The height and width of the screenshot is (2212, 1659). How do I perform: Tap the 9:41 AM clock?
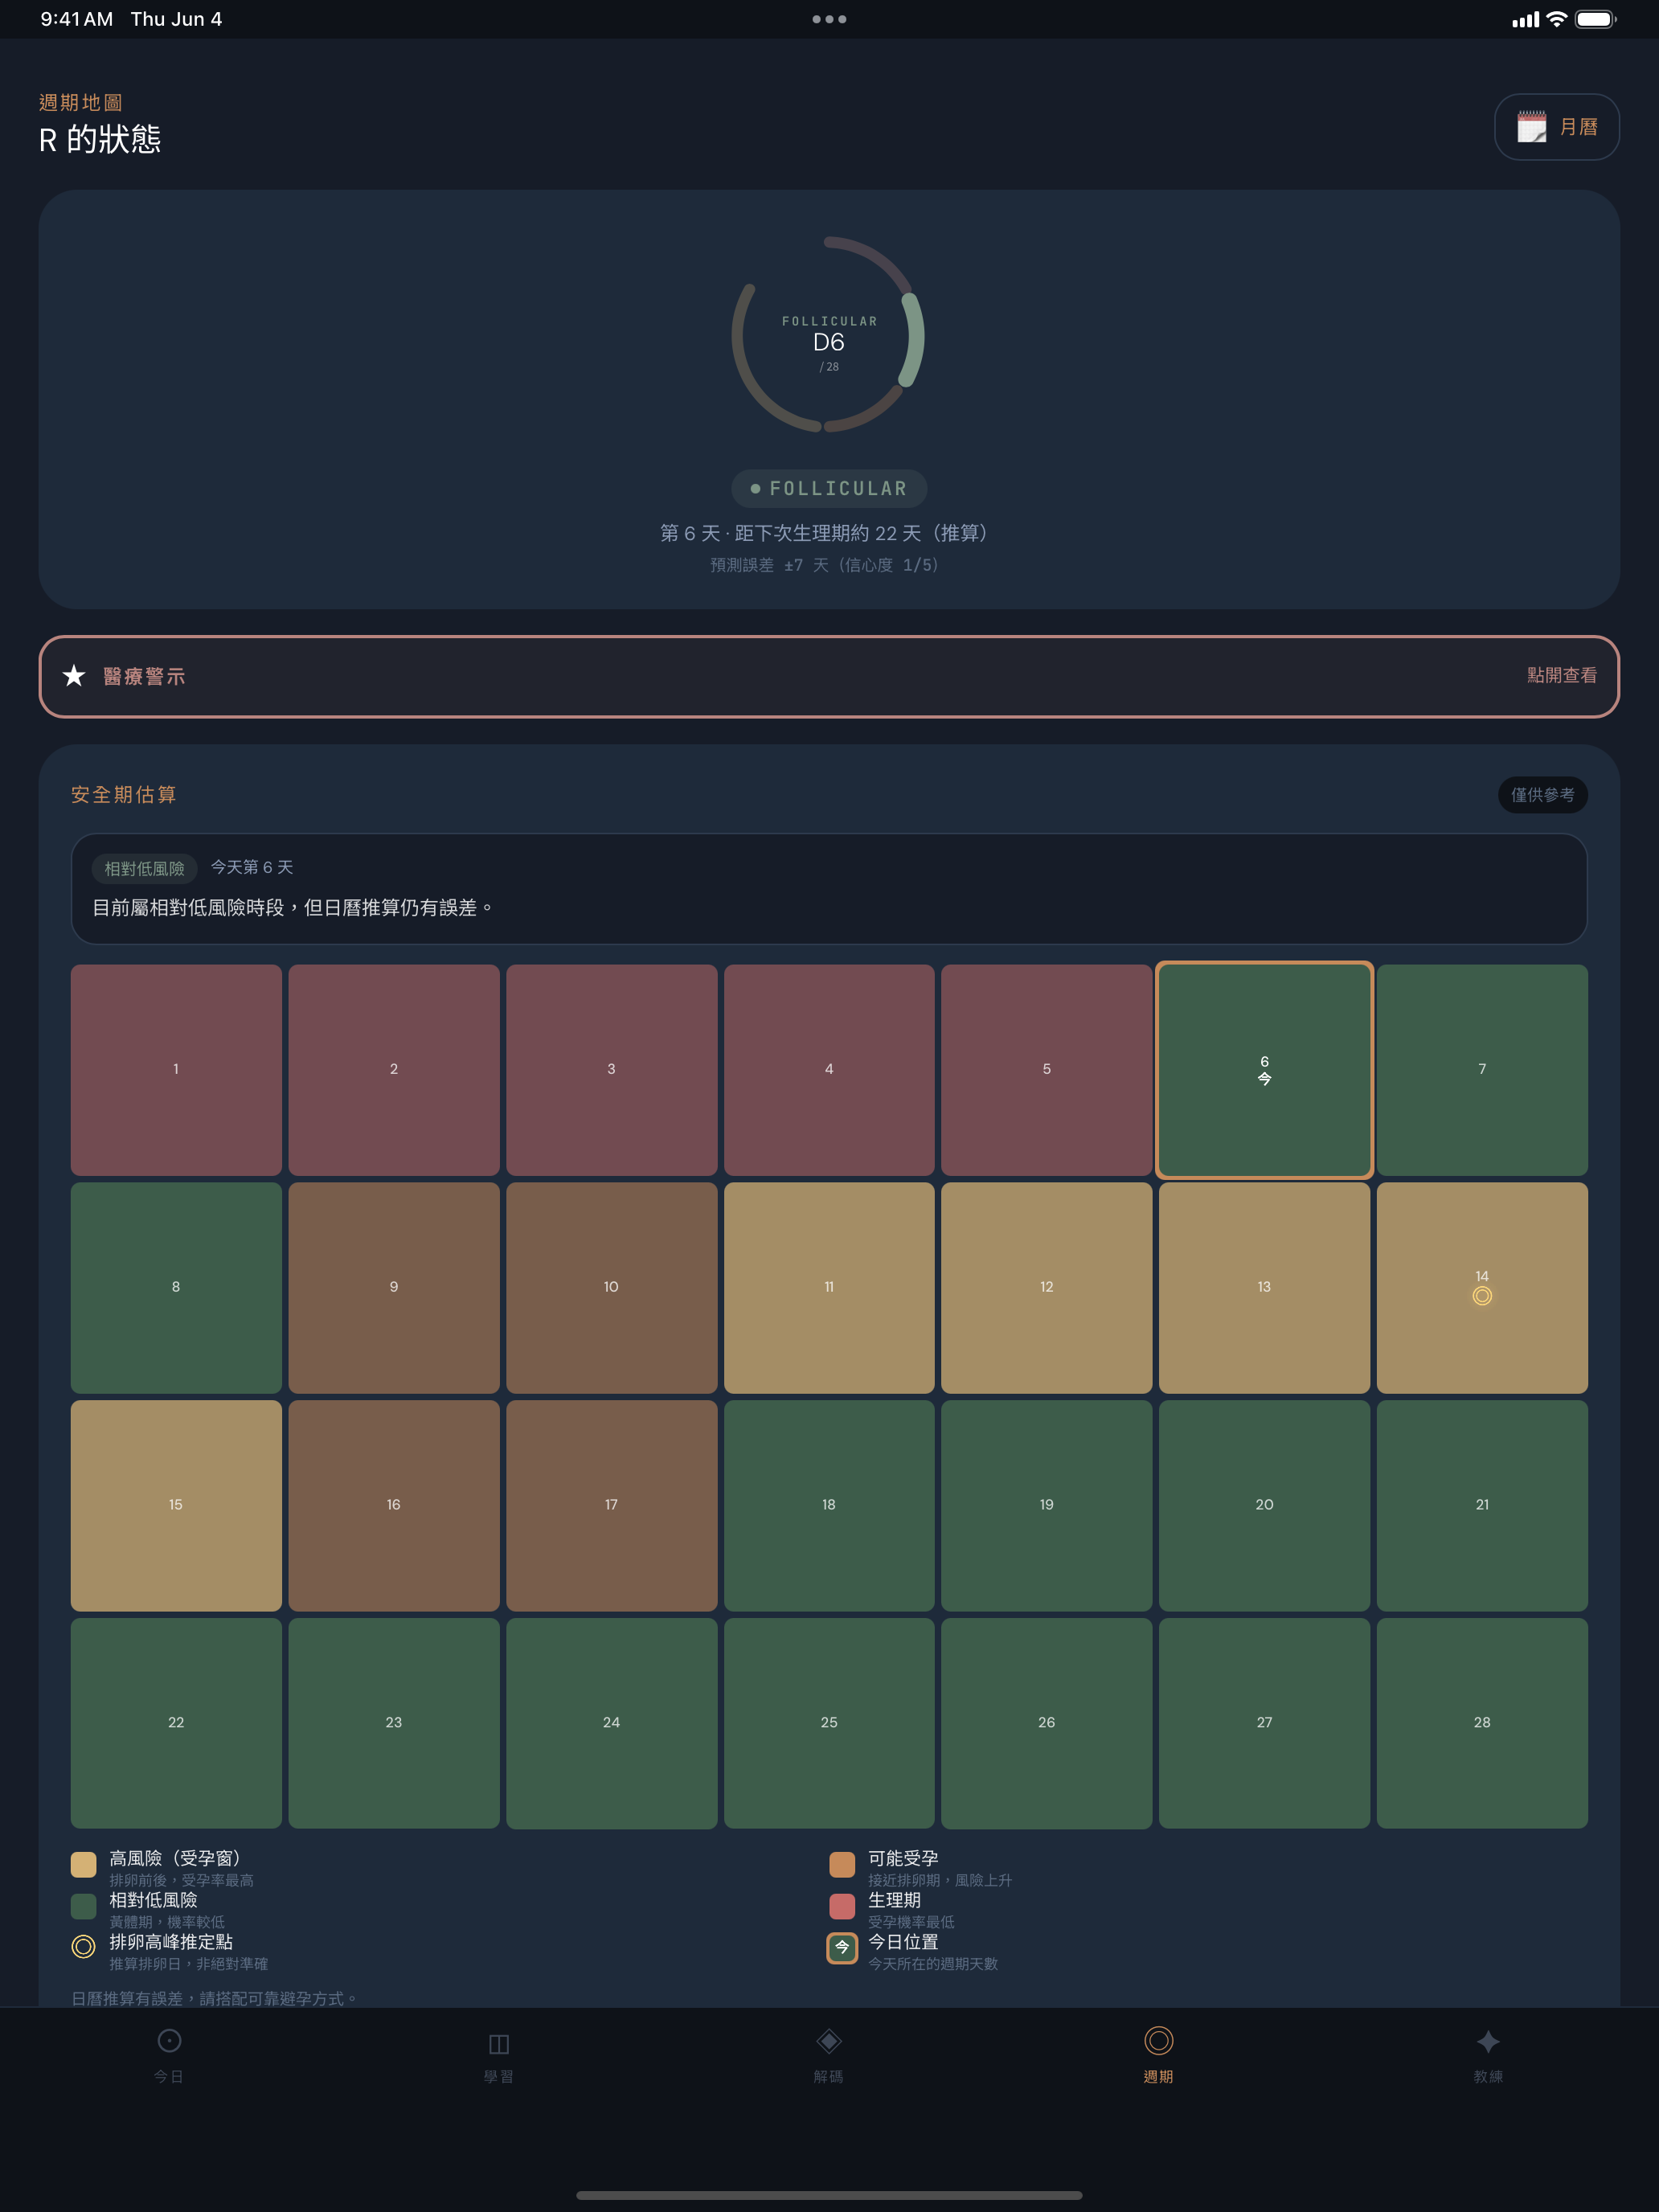click(77, 19)
